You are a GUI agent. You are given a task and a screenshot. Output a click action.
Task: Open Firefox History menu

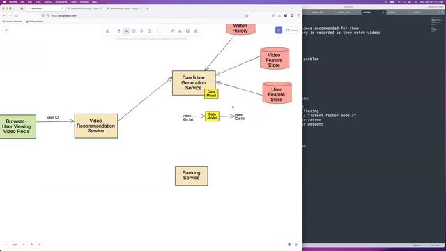pyautogui.click(x=48, y=2)
